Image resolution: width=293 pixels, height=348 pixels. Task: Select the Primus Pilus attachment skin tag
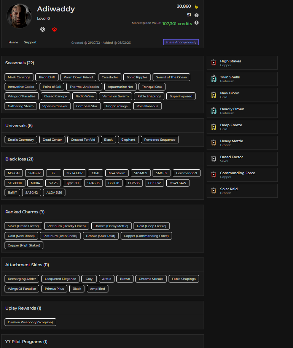[54, 289]
